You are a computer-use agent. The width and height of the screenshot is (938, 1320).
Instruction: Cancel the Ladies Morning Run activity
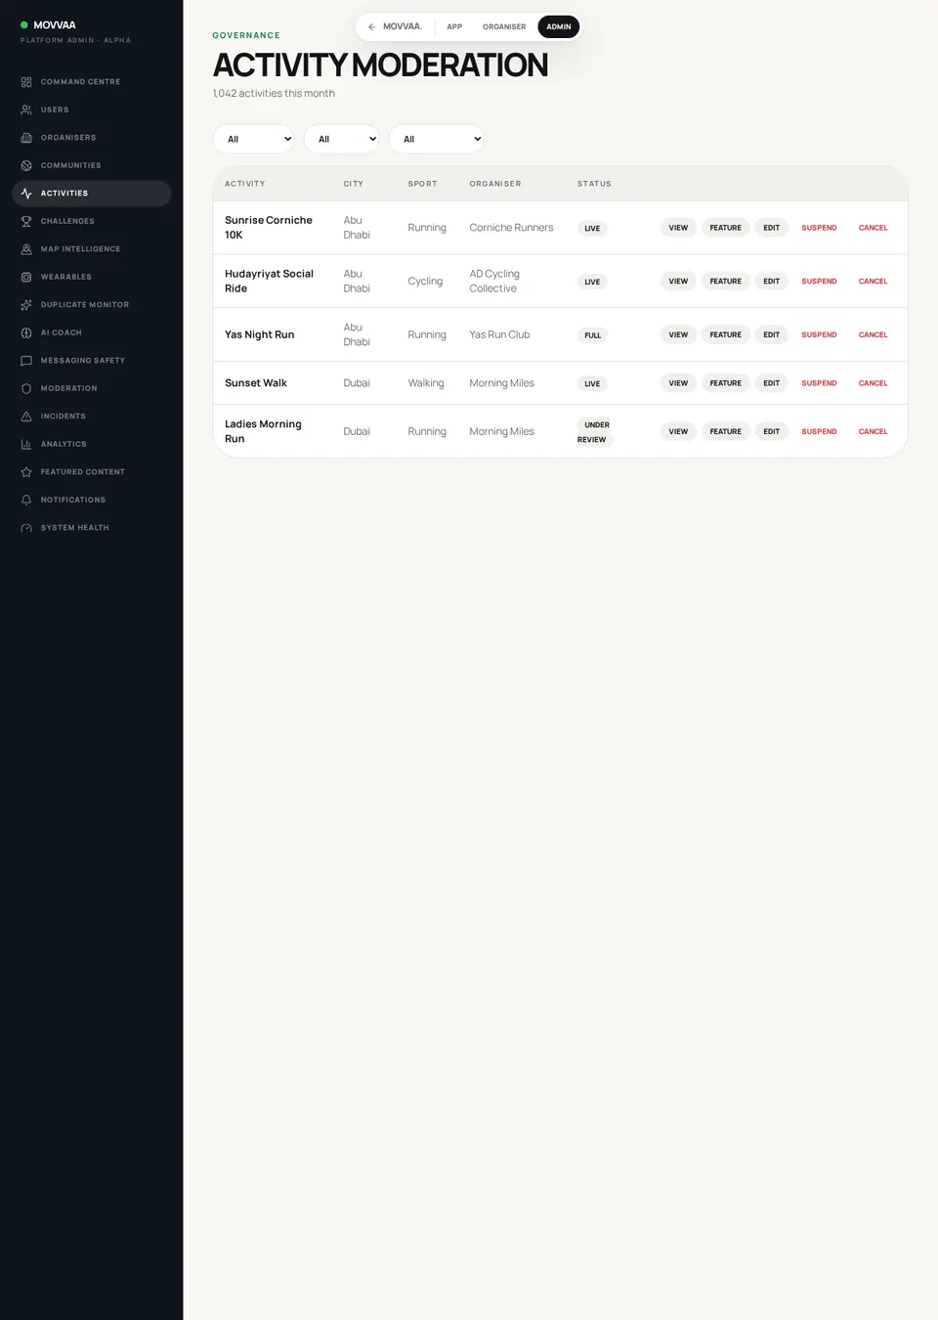(x=873, y=431)
